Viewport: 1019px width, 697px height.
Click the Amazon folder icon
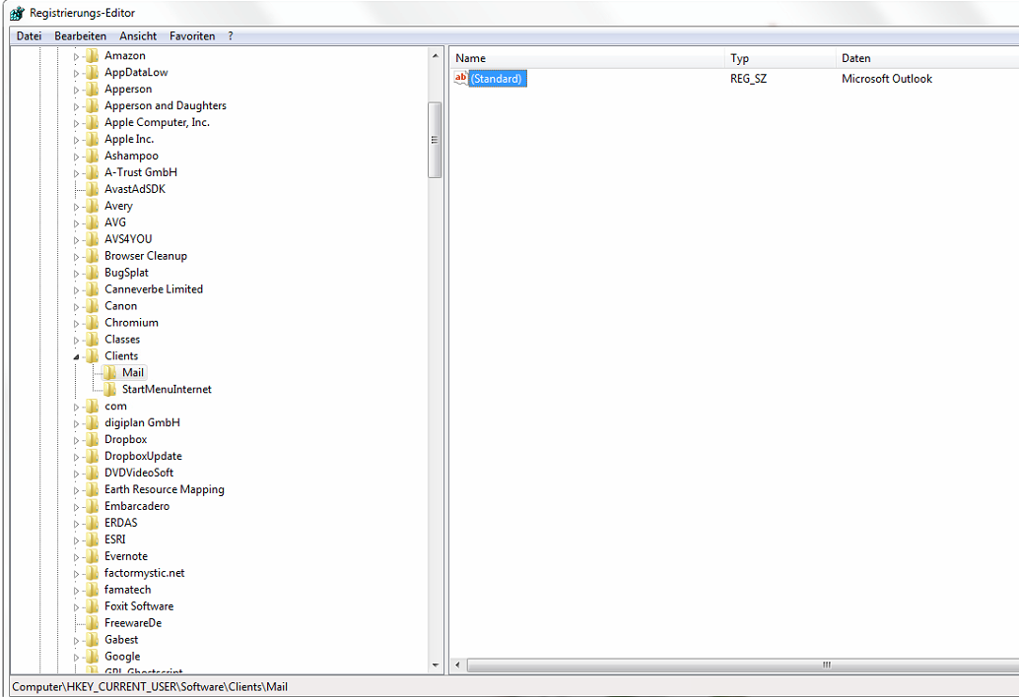click(x=93, y=56)
